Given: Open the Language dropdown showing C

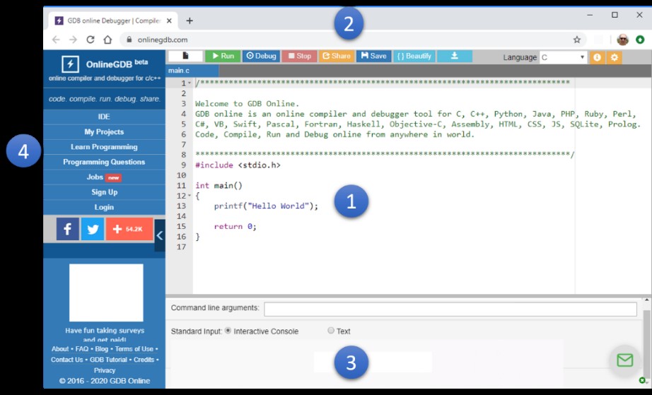Looking at the screenshot, I should click(563, 57).
